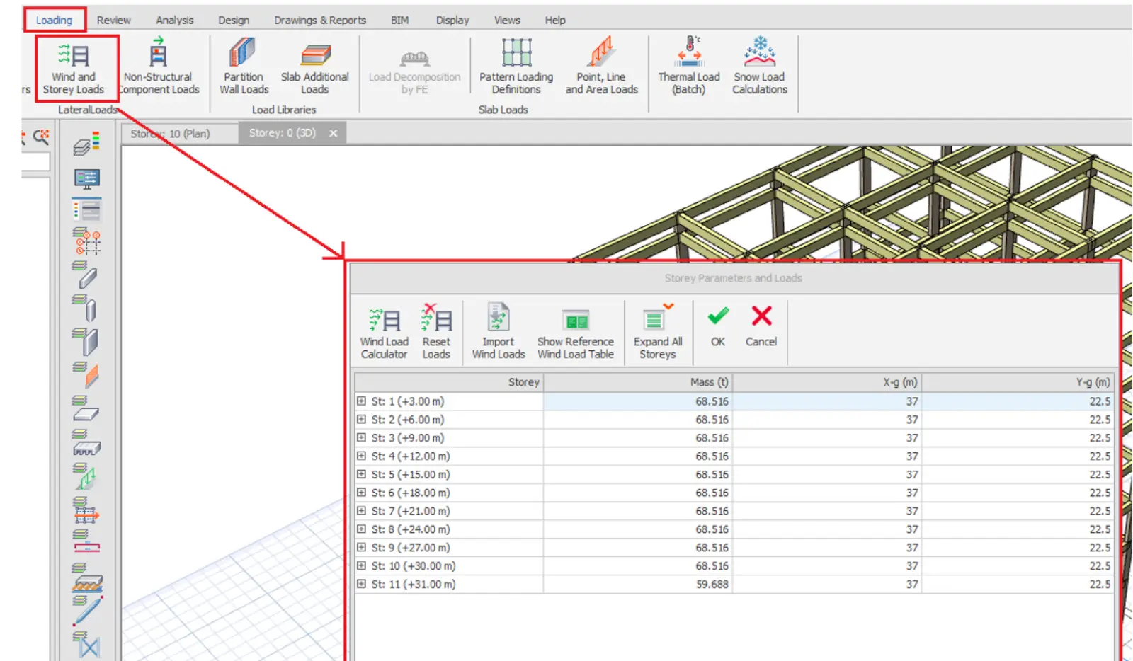Close the Storey: 0 (3D) view tab
The width and height of the screenshot is (1133, 661).
[333, 133]
